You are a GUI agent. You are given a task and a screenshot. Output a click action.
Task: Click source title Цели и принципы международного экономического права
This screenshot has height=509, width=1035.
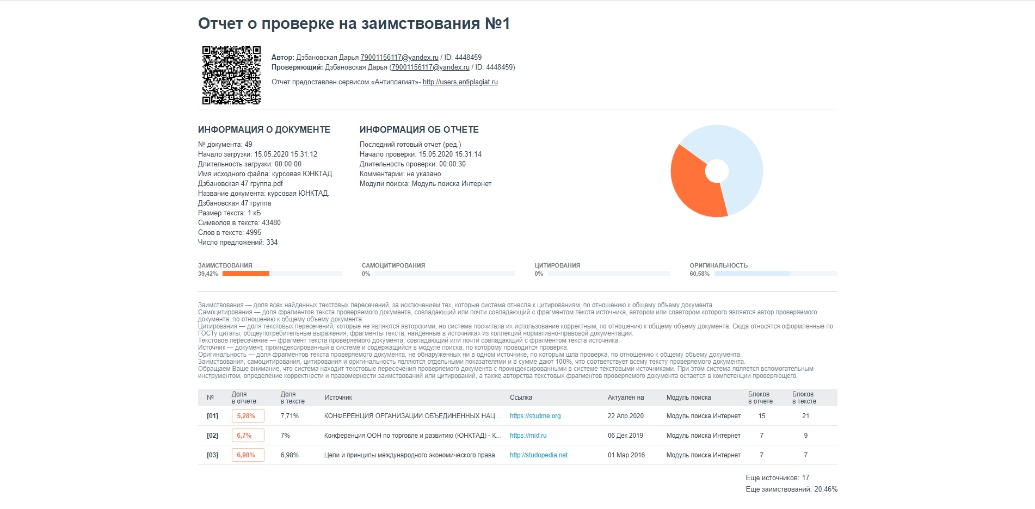409,455
